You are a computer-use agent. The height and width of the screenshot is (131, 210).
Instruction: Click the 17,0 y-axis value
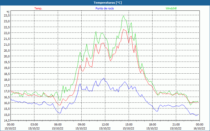[x=7, y=91]
